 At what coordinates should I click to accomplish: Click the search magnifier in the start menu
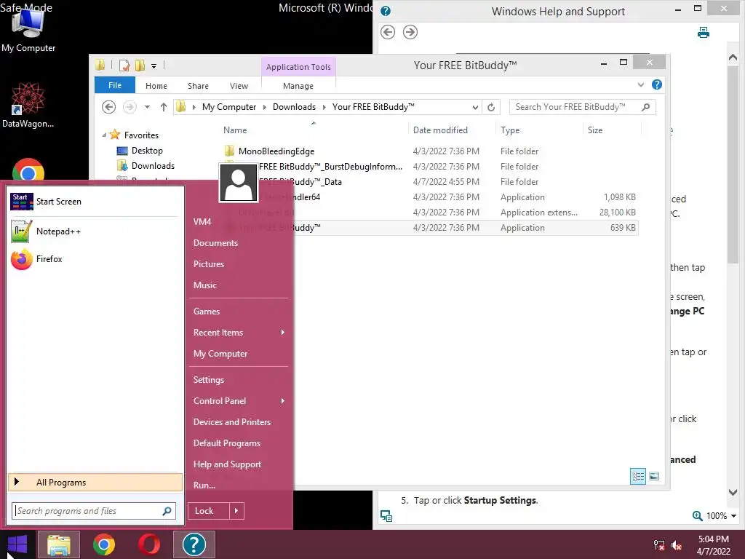[167, 511]
